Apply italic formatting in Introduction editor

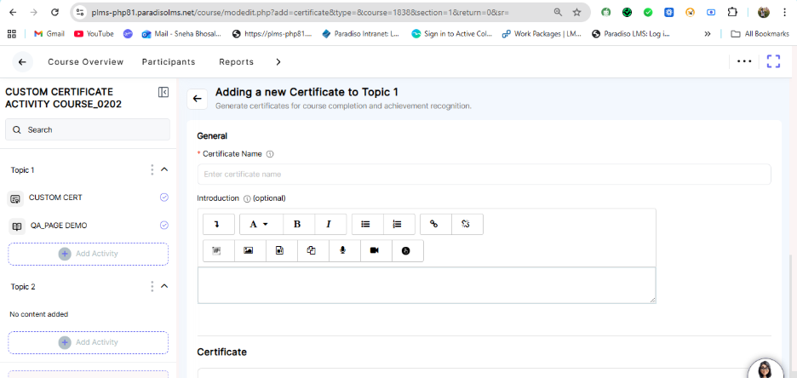329,224
